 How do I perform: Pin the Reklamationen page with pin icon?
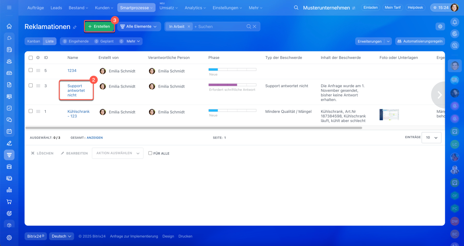click(x=75, y=27)
